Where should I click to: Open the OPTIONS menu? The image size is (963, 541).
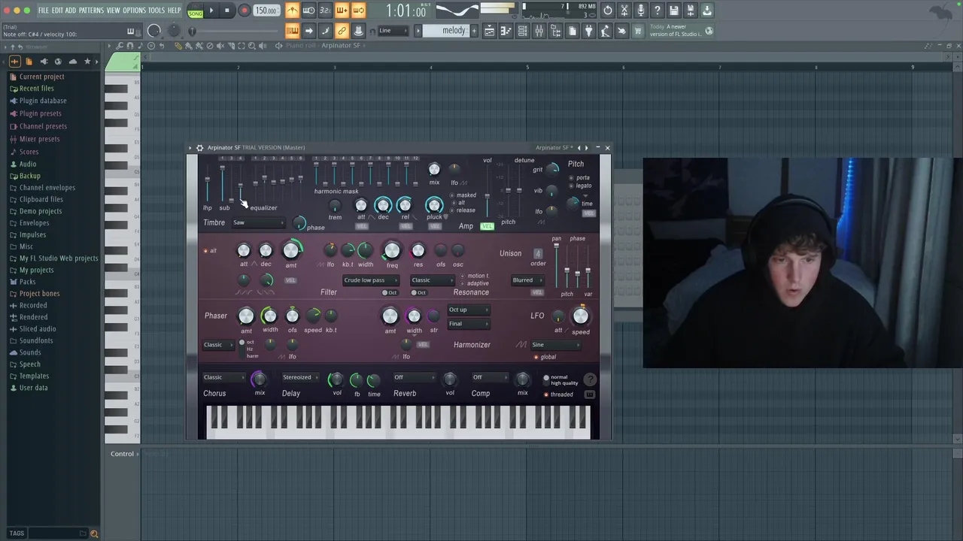[134, 11]
